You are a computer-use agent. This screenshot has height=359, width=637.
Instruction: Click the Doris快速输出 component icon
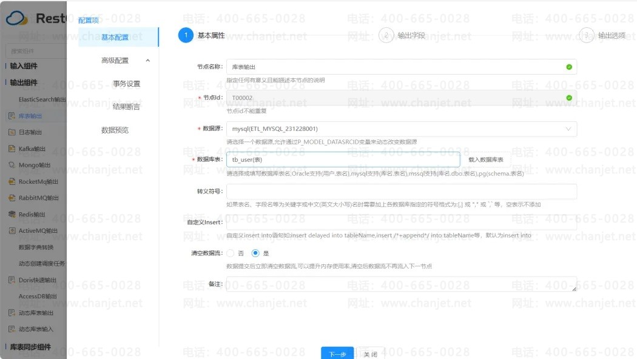12,280
